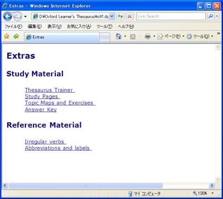Open the ファイル(F) menu
The width and height of the screenshot is (223, 199).
tap(13, 26)
